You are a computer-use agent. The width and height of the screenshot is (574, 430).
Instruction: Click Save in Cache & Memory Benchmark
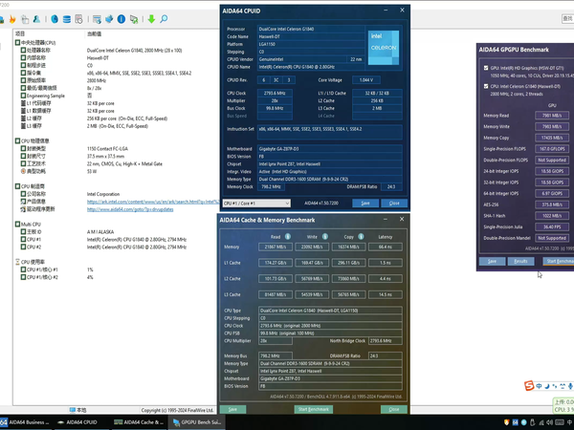pos(232,409)
